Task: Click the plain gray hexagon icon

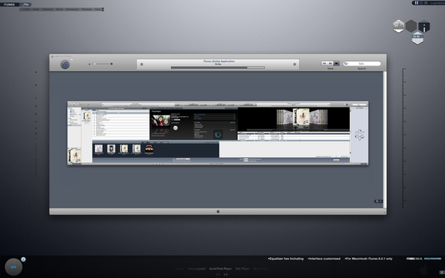Action: 411,26
